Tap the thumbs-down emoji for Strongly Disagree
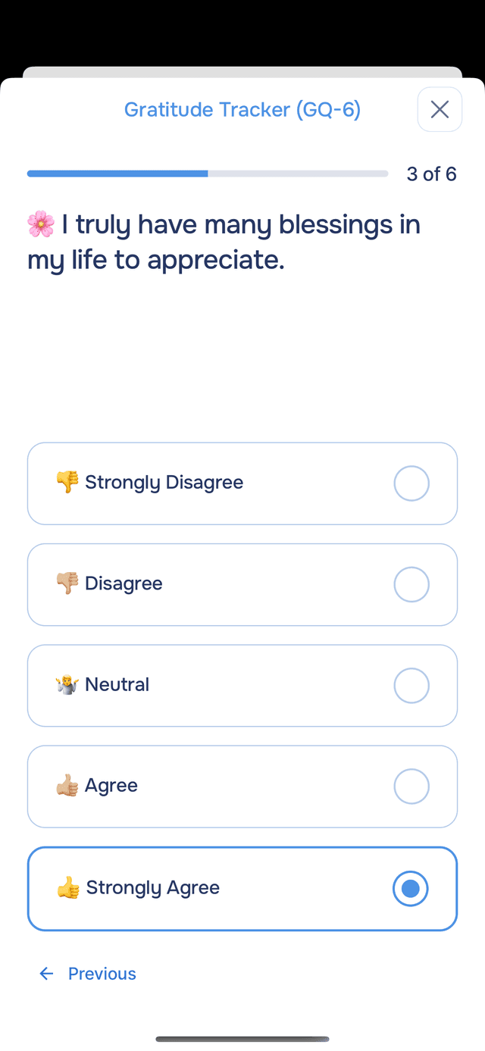Image resolution: width=485 pixels, height=1051 pixels. [x=67, y=482]
